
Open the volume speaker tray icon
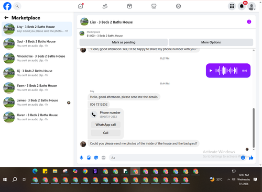pyautogui.click(x=233, y=179)
